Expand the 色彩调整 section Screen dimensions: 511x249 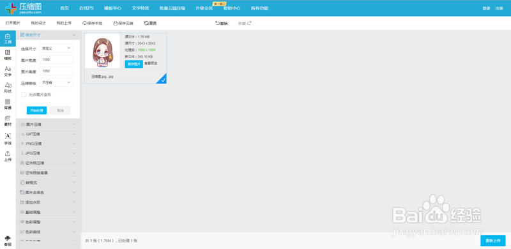click(48, 222)
